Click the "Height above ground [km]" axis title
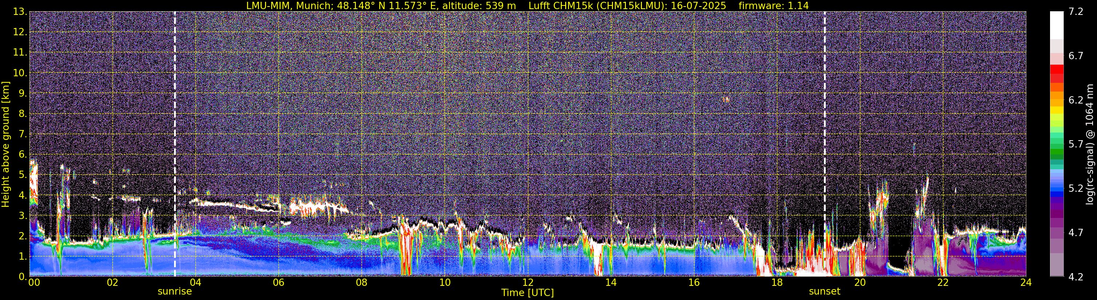 click(x=5, y=145)
